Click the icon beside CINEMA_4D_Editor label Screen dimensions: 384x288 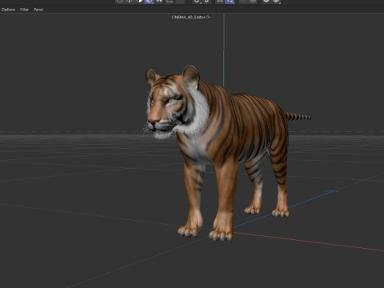coord(209,17)
